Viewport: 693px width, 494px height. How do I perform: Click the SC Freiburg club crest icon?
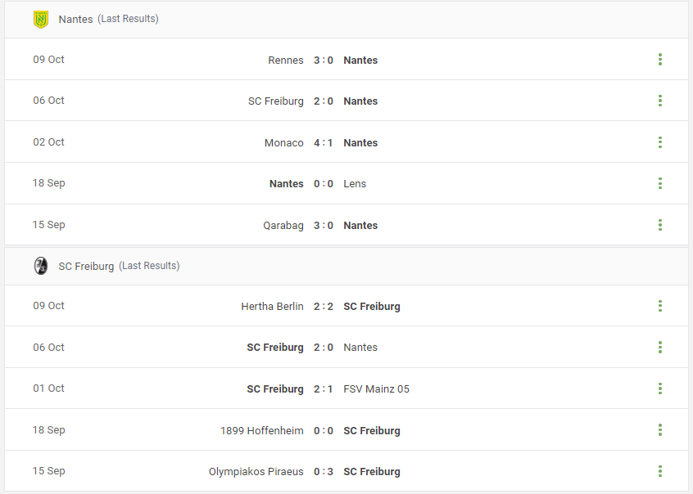41,266
